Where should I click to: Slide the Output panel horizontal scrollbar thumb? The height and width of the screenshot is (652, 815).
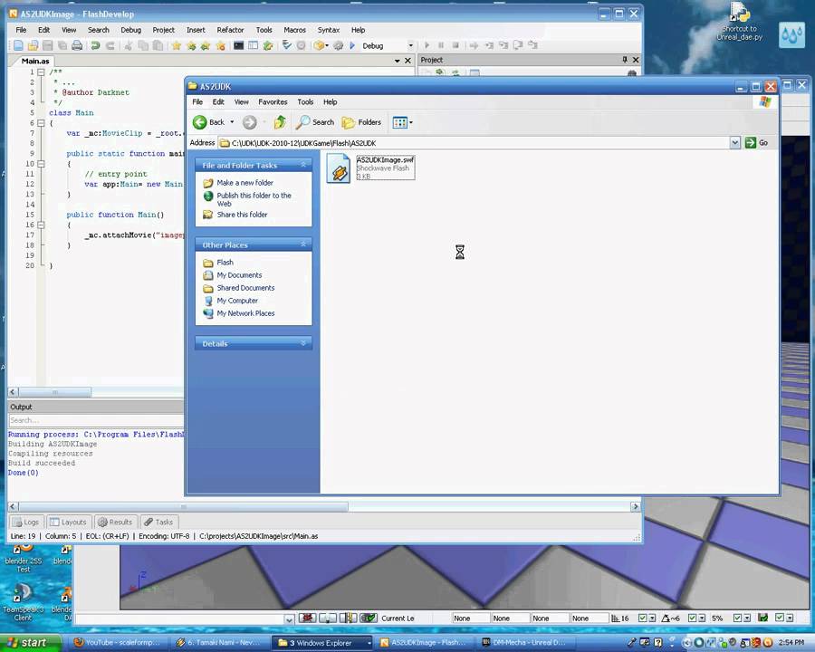pos(183,506)
